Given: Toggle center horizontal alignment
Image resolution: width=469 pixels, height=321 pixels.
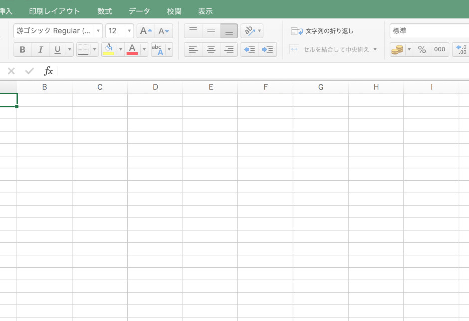Looking at the screenshot, I should click(211, 49).
